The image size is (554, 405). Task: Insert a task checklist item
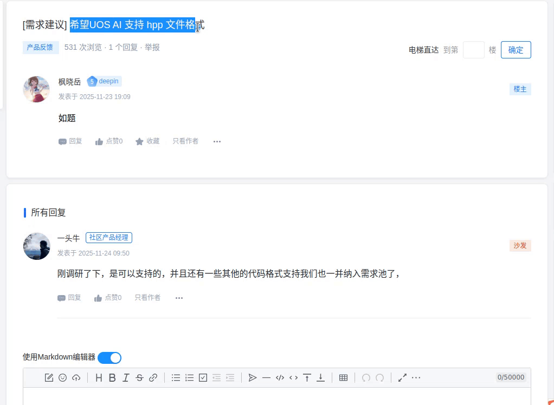click(203, 377)
